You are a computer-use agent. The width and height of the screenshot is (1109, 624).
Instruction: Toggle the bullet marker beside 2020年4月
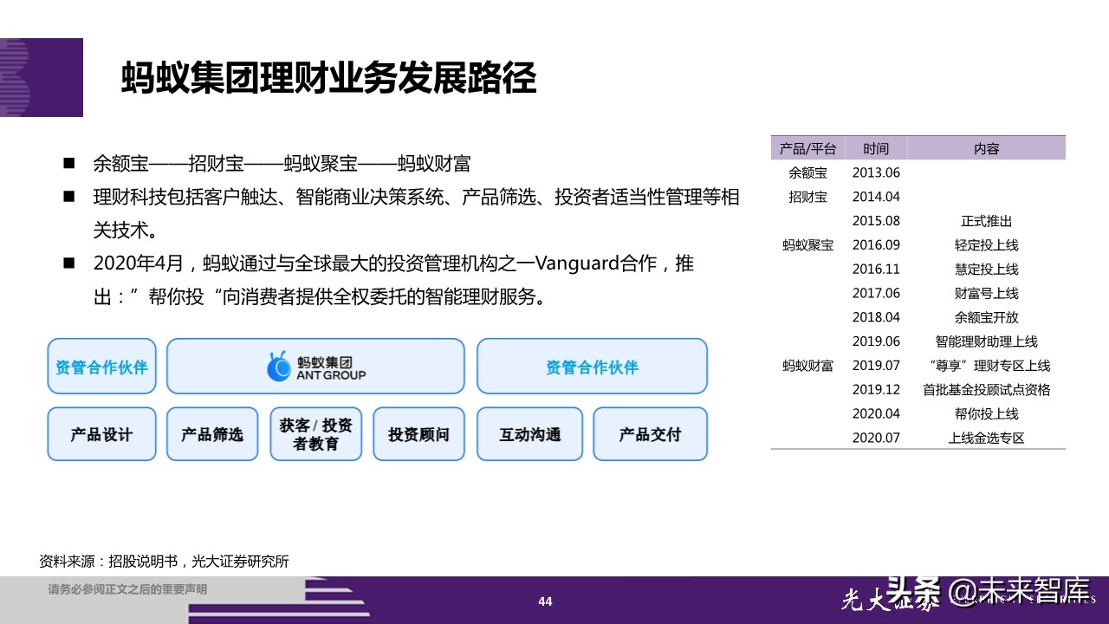(69, 263)
